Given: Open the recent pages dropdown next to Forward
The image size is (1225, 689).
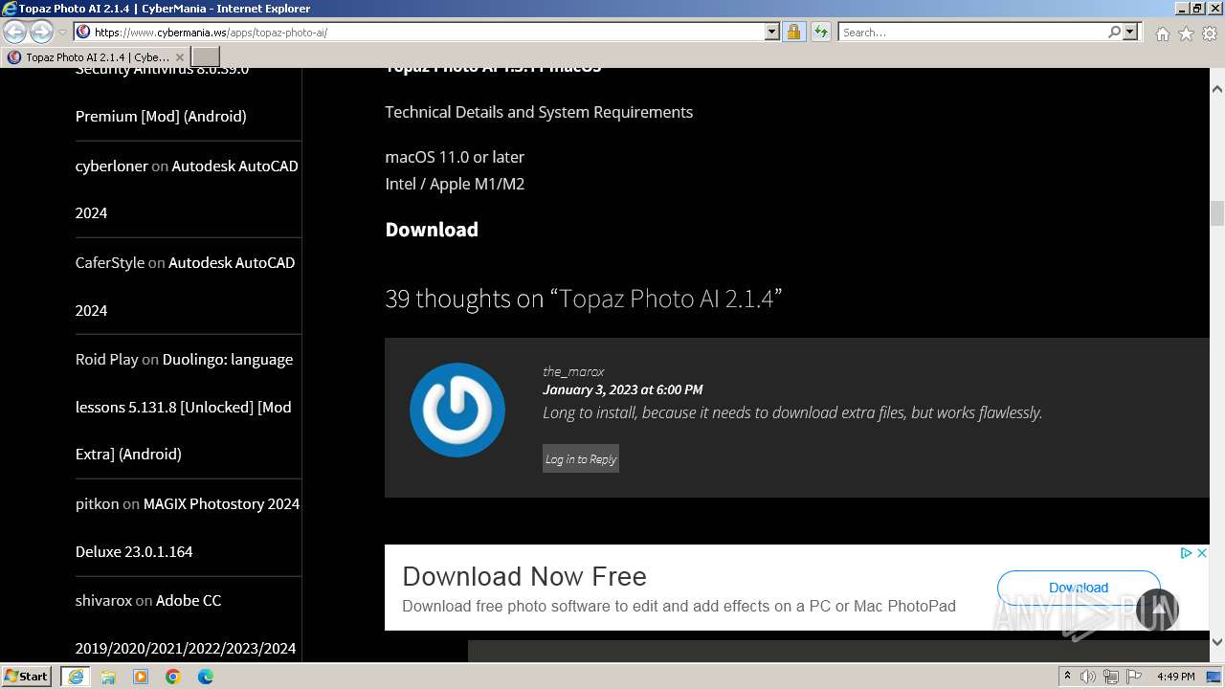Looking at the screenshot, I should [62, 33].
